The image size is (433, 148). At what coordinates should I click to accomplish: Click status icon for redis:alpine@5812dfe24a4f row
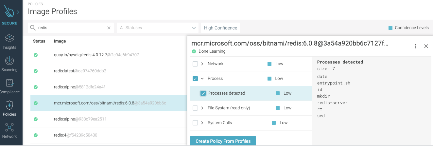(x=36, y=87)
